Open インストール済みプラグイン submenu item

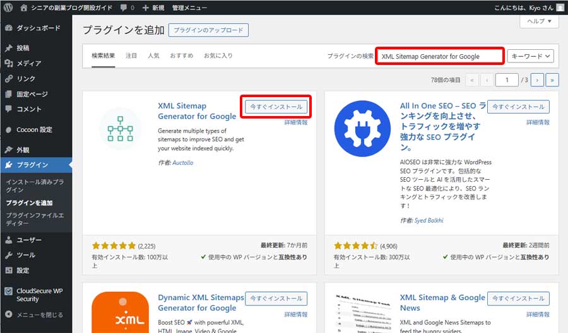pyautogui.click(x=35, y=185)
